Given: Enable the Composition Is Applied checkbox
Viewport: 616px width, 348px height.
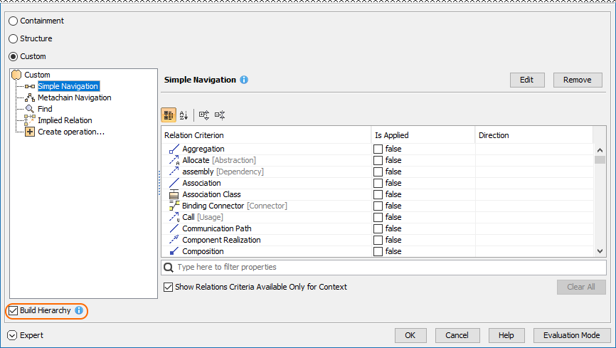Looking at the screenshot, I should point(378,252).
